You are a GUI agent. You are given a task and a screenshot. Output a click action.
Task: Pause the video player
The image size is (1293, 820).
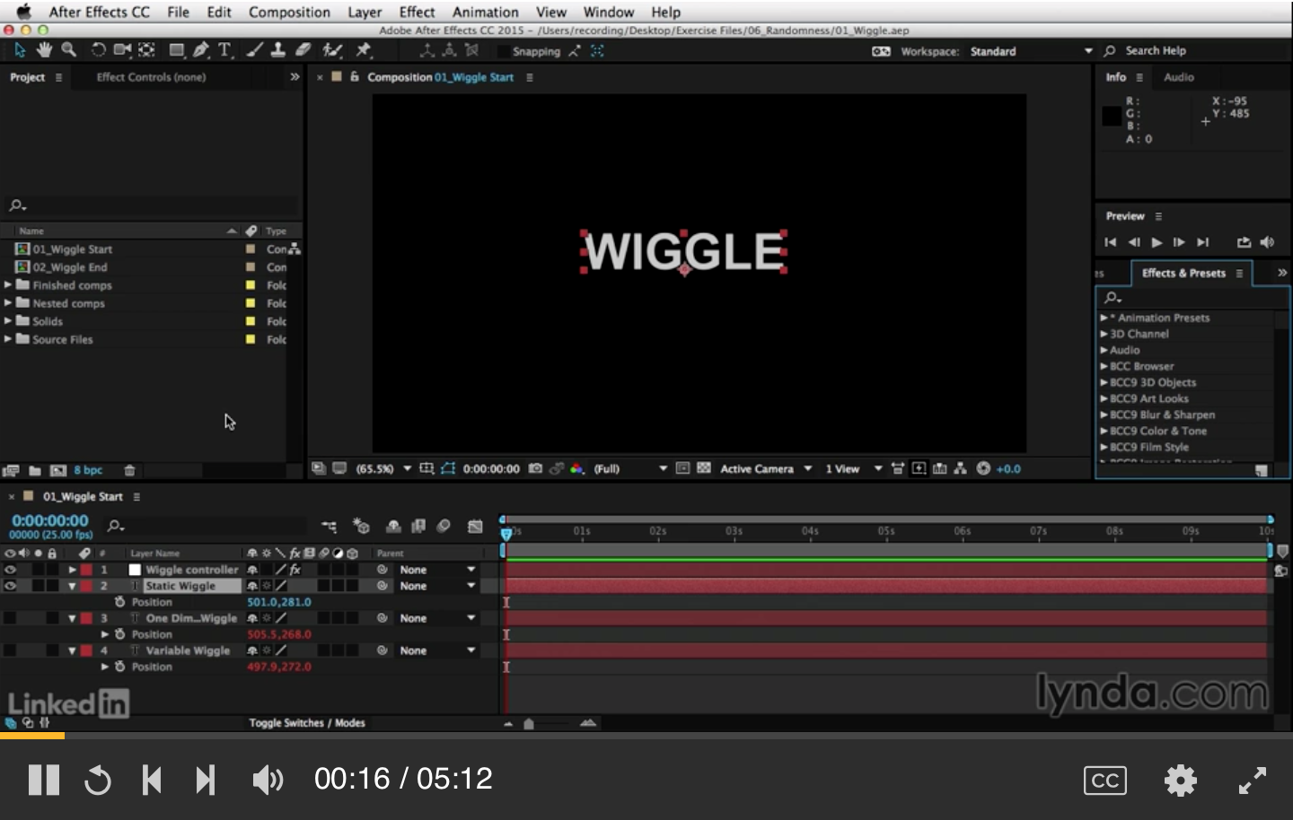[x=43, y=780]
